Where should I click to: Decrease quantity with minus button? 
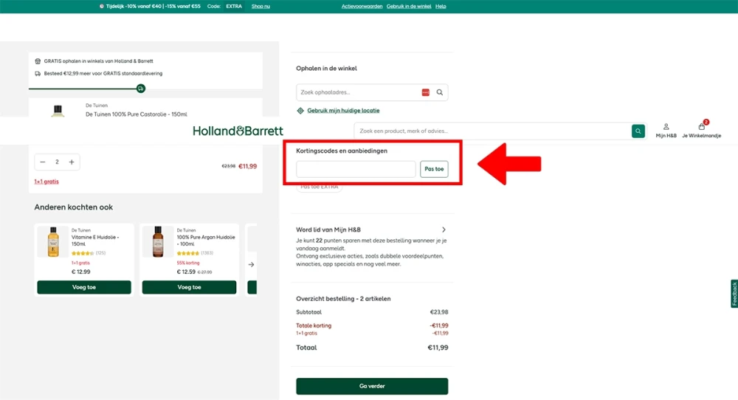43,162
